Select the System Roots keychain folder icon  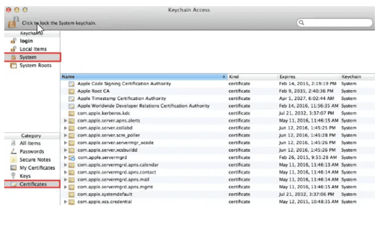click(13, 65)
